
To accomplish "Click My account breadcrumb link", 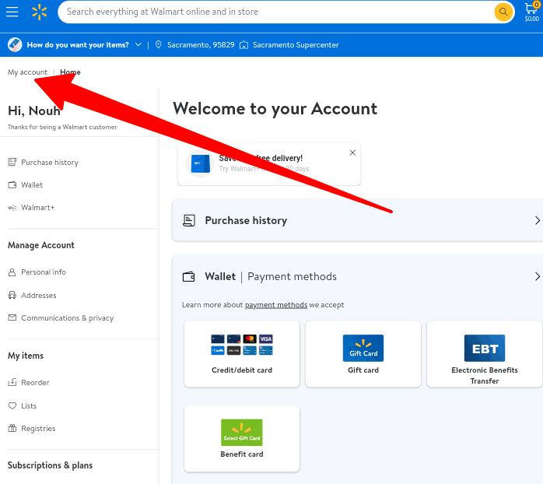I will pyautogui.click(x=27, y=72).
